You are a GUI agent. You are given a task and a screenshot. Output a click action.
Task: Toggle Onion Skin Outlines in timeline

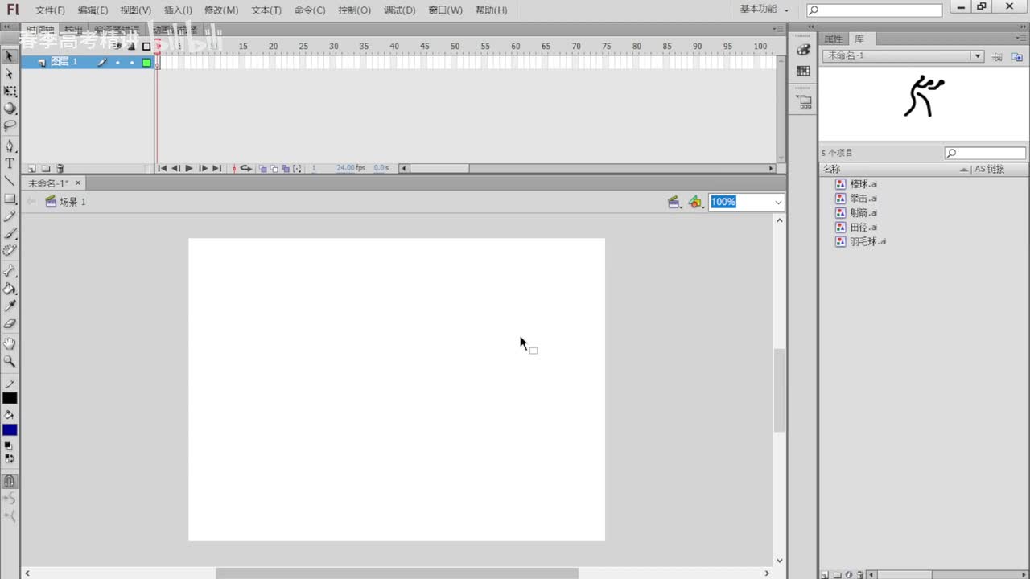[274, 169]
